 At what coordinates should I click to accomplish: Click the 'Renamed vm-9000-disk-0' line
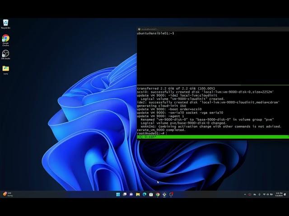(207, 120)
